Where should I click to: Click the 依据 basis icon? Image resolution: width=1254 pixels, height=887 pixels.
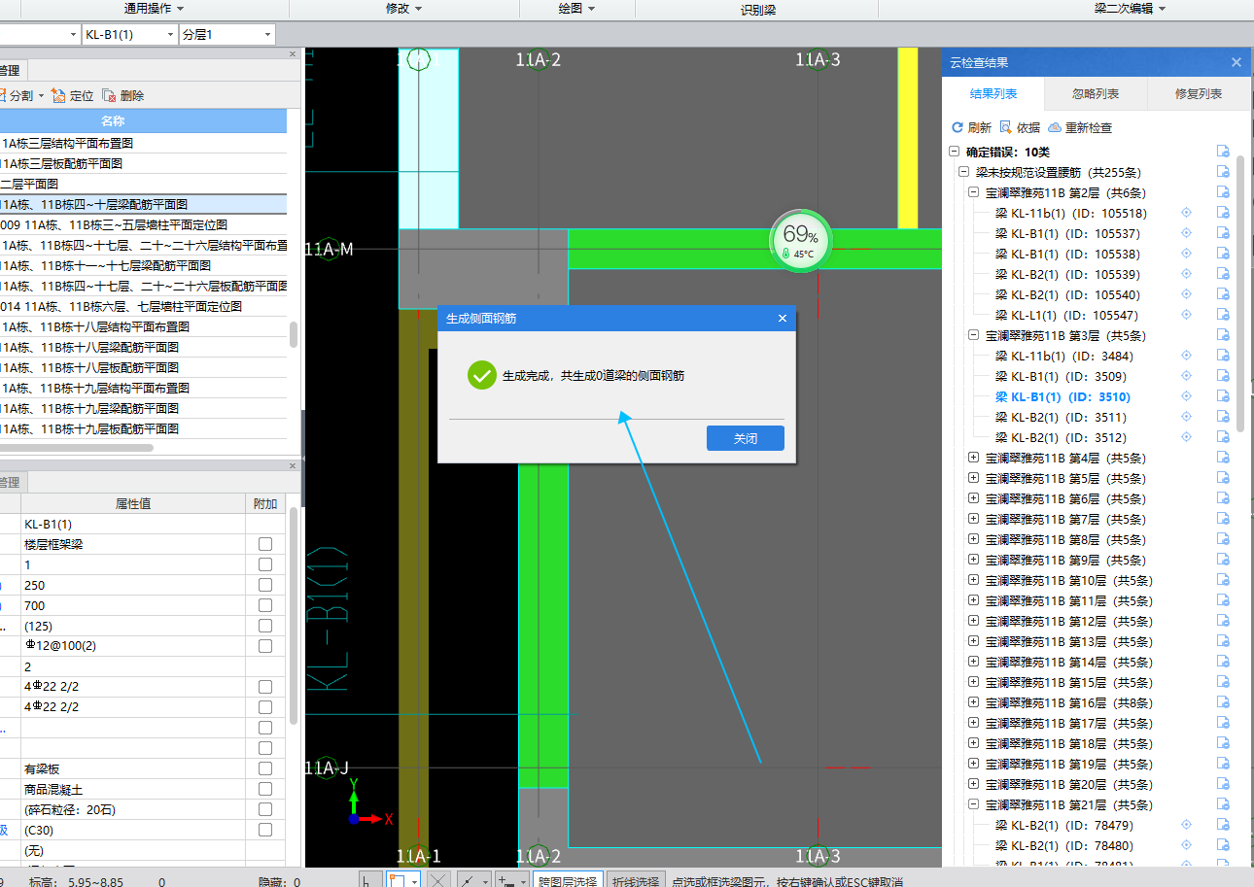1006,127
